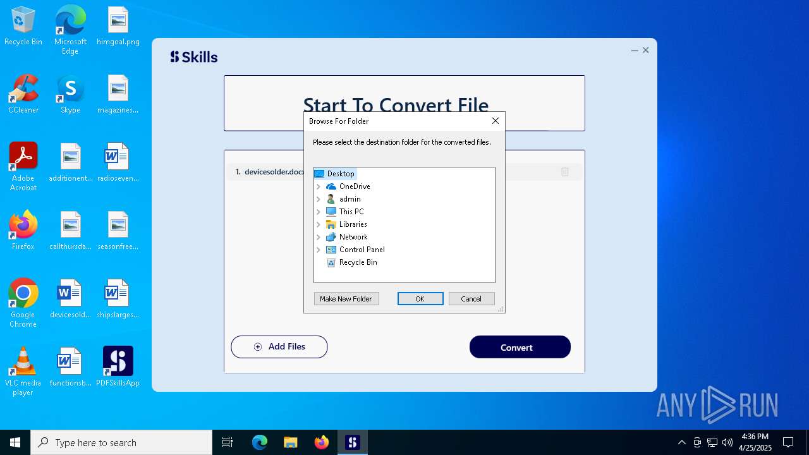Open Adobe Acrobat desktop shortcut
Screen dimensions: 809x455
coord(23,167)
